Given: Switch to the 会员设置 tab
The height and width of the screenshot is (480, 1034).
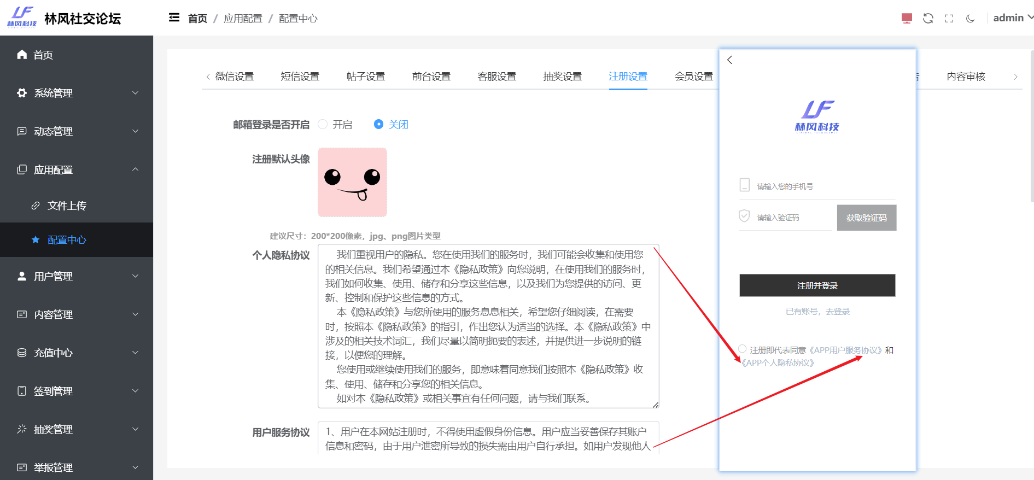Looking at the screenshot, I should tap(694, 77).
